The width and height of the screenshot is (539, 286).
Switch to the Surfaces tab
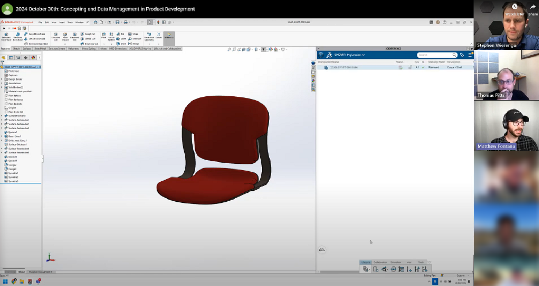[x=27, y=49]
